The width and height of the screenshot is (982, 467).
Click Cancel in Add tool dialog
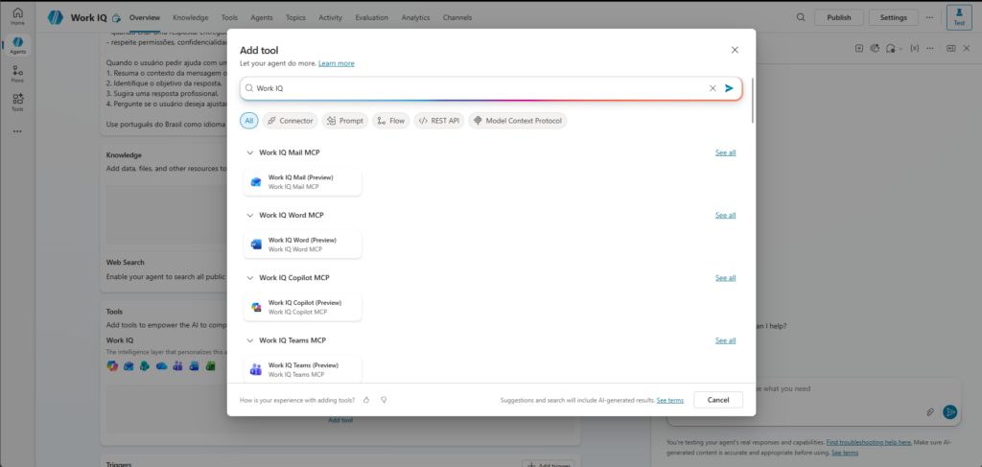coord(718,400)
